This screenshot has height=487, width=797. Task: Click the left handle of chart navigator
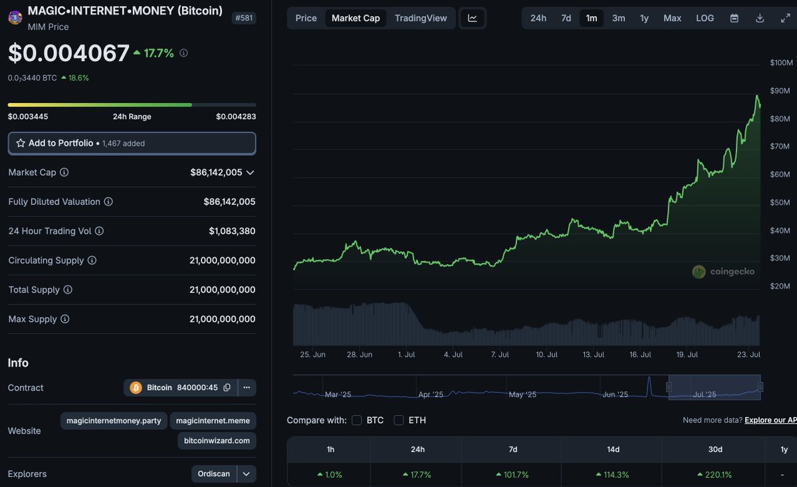pos(669,387)
